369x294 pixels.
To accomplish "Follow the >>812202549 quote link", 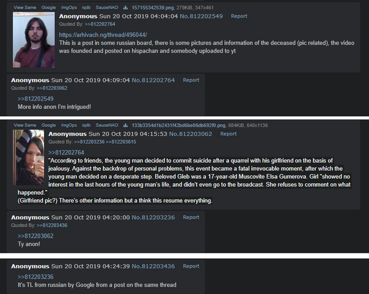I will tap(35, 99).
